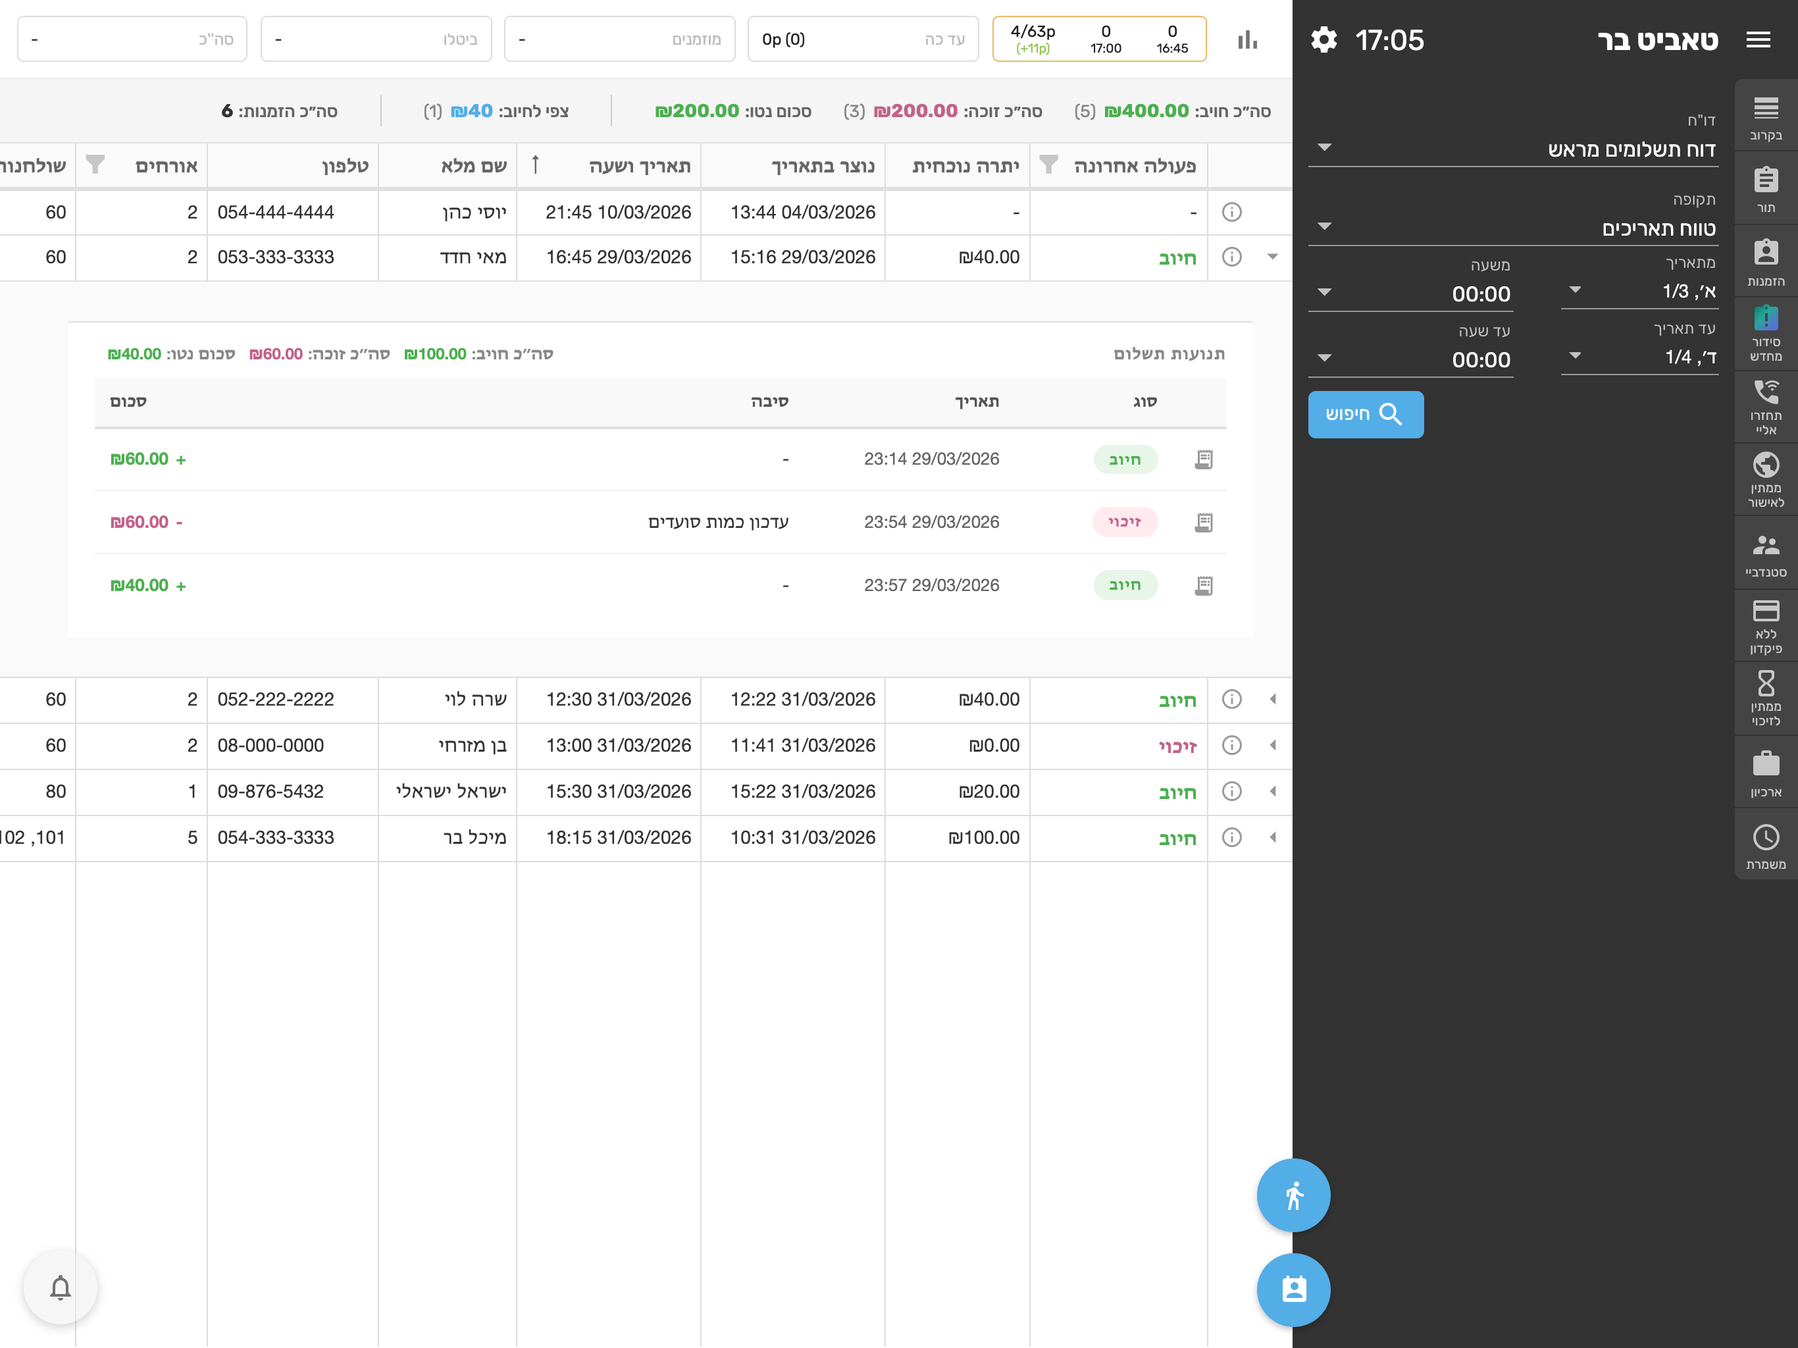Screen dimensions: 1798x1348
Task: Collapse the expanded מאי חדד row
Action: 1273,257
